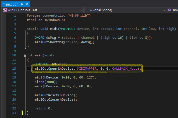Click line number 13 in the gutter

(x=14, y=69)
